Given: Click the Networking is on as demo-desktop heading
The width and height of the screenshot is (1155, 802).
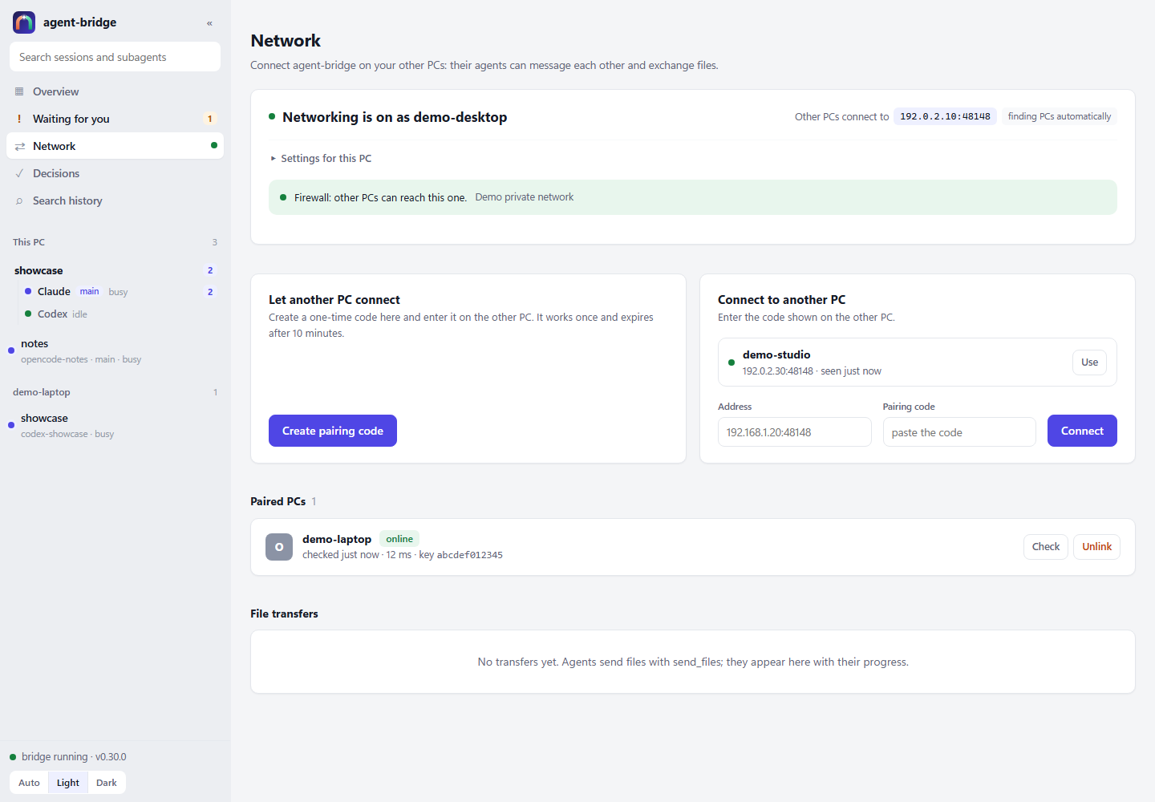Looking at the screenshot, I should coord(395,117).
